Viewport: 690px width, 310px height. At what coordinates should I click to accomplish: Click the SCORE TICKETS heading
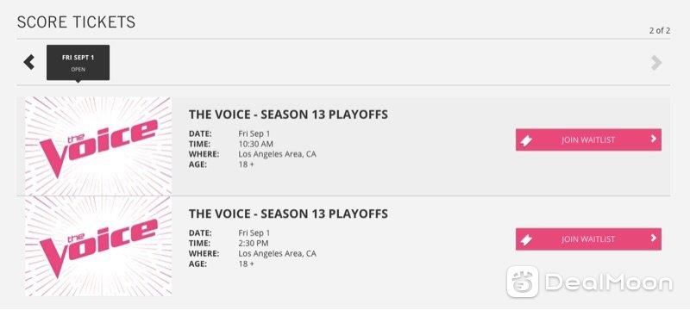76,22
